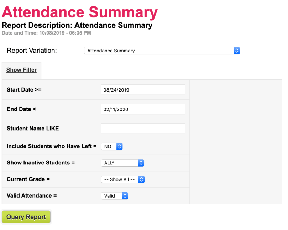Click the Attendance Summary page title
The width and height of the screenshot is (288, 230).
pyautogui.click(x=79, y=12)
